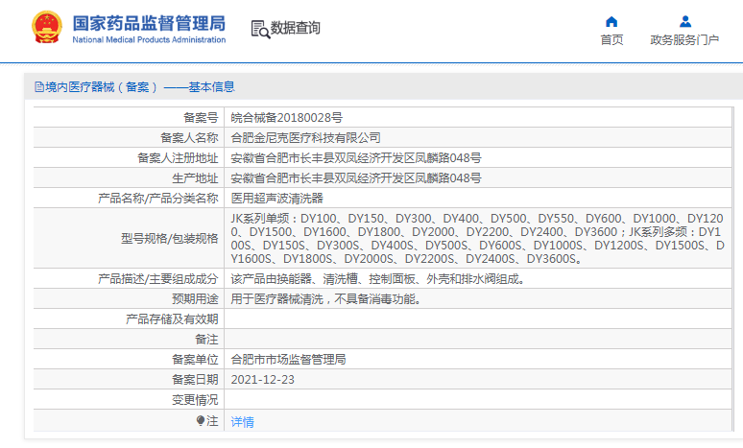The height and width of the screenshot is (448, 743).
Task: Click the 国家药品监督管理局 title text
Action: point(149,23)
